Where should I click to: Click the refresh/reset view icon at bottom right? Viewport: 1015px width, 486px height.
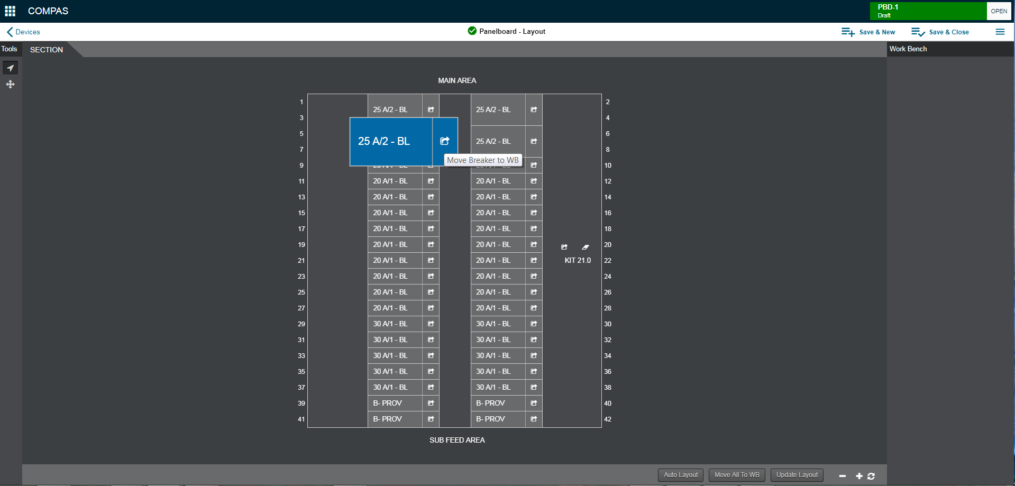pyautogui.click(x=871, y=475)
